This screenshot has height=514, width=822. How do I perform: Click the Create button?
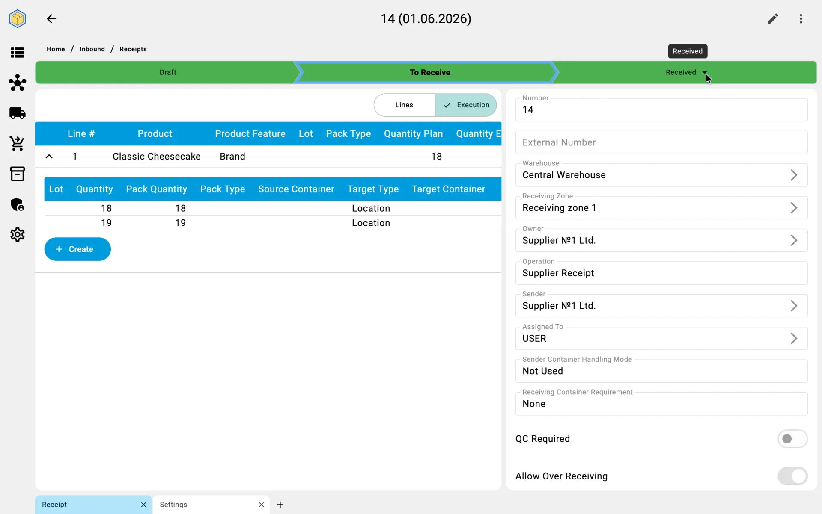77,249
